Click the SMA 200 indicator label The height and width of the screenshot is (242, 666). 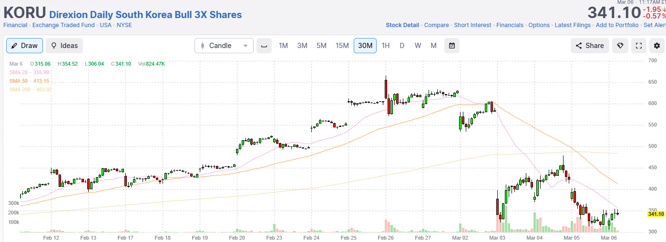pos(31,89)
